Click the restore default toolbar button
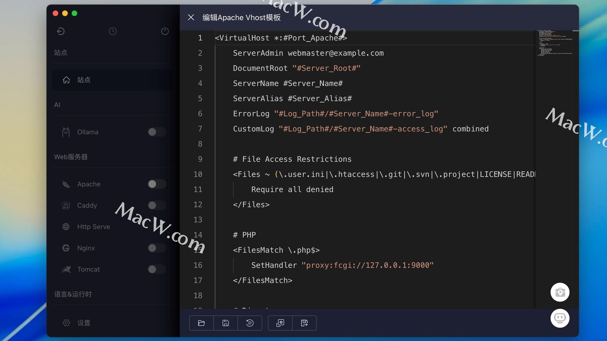The width and height of the screenshot is (607, 341). [250, 323]
